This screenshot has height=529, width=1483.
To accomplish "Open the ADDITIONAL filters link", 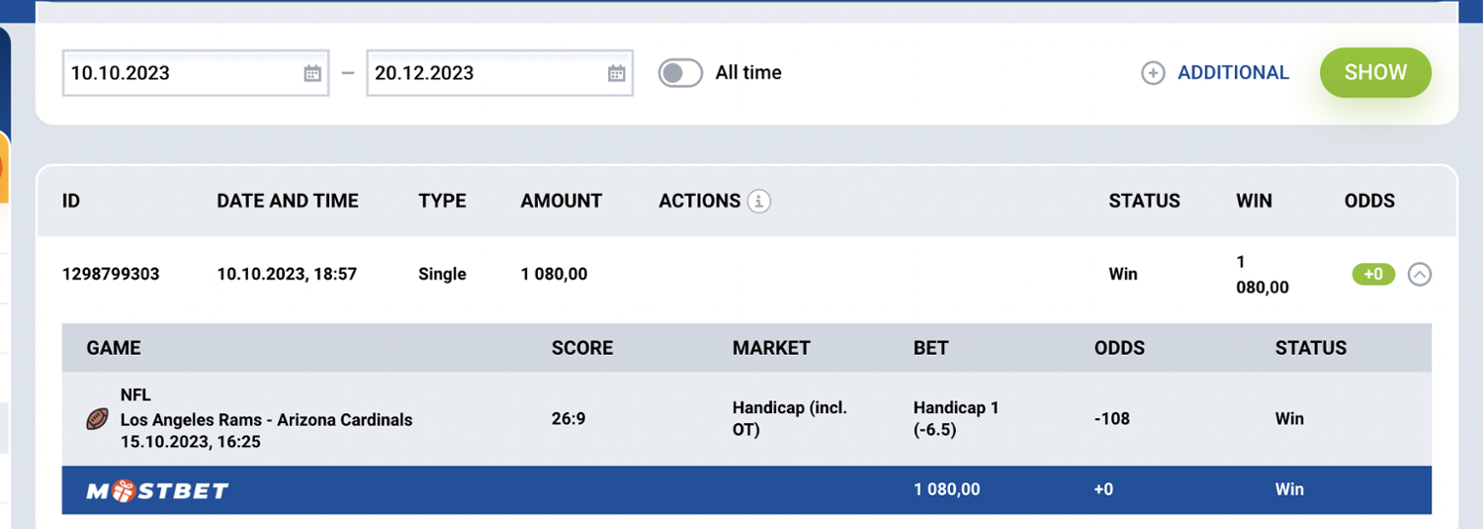I will point(1233,73).
